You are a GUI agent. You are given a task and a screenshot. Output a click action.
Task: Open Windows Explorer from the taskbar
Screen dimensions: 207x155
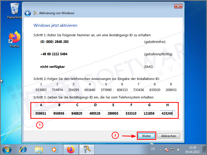click(39, 149)
